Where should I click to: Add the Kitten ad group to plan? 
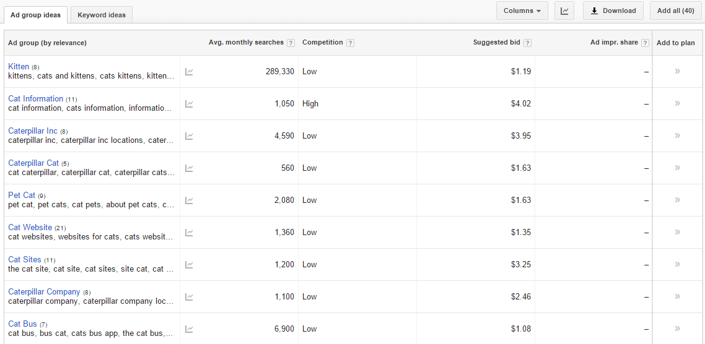[x=677, y=71]
